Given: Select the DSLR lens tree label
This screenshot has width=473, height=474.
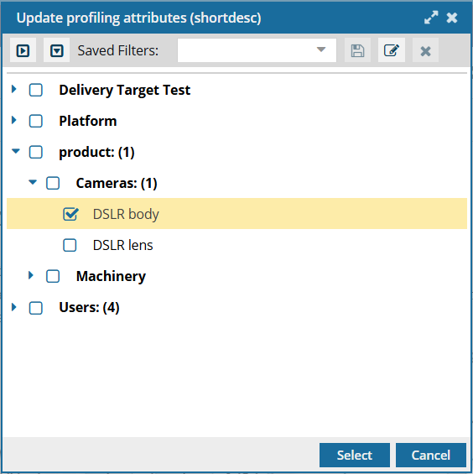Looking at the screenshot, I should 122,245.
